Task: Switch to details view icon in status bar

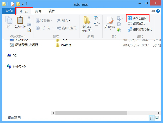Action: (x=152, y=118)
